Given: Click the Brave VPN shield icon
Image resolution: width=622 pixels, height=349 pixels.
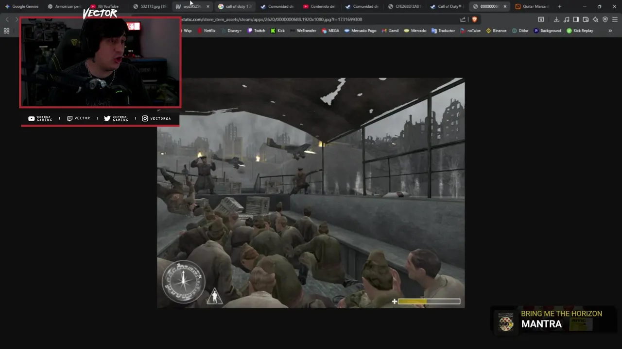Looking at the screenshot, I should point(605,19).
